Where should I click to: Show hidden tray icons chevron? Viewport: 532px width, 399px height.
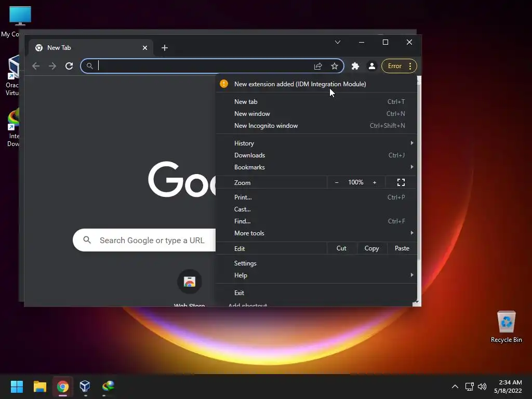455,387
